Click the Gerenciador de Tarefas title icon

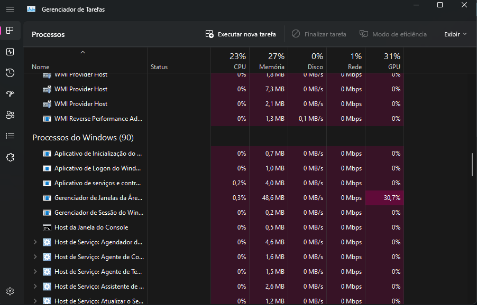[31, 9]
